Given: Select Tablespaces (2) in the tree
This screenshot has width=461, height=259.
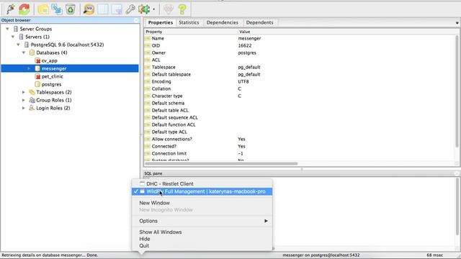Looking at the screenshot, I should pos(54,92).
